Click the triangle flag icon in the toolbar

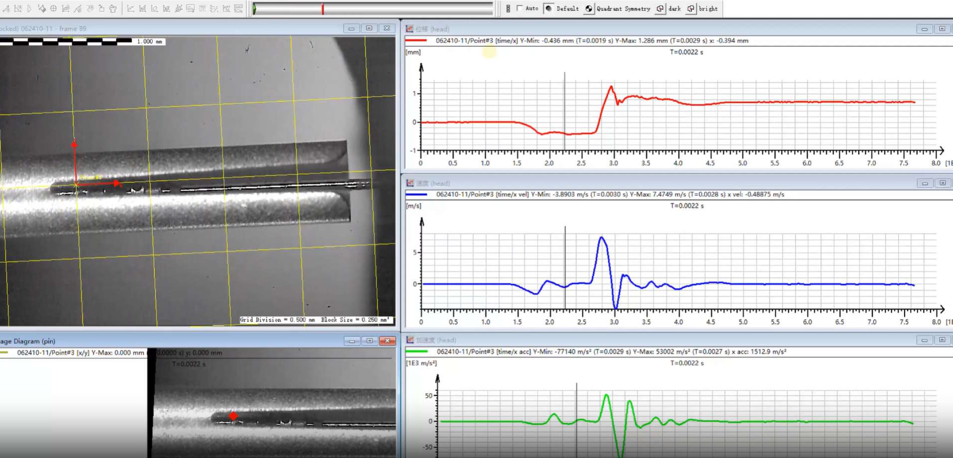point(29,8)
